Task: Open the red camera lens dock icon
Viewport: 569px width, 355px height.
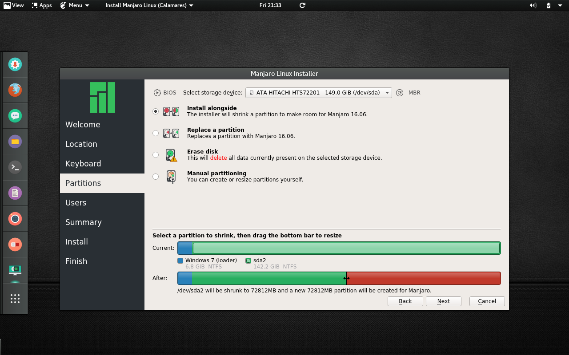Action: tap(15, 219)
